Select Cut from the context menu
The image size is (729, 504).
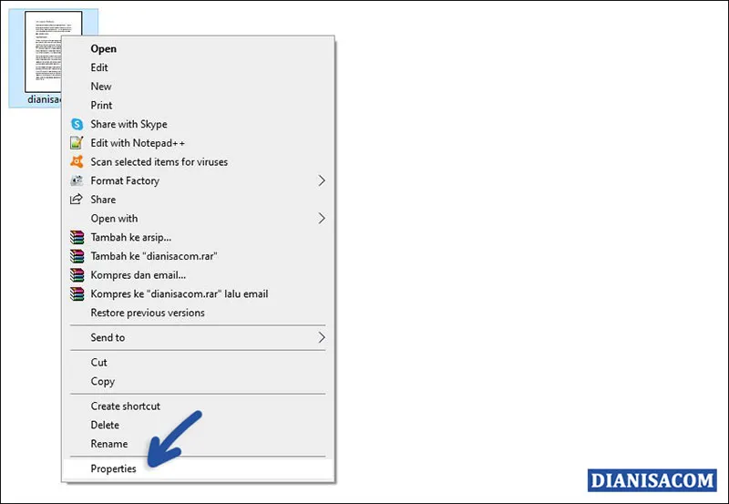tap(198, 362)
